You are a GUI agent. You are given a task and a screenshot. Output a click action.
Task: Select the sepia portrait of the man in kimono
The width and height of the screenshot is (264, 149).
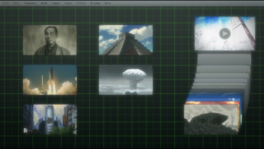pyautogui.click(x=50, y=40)
